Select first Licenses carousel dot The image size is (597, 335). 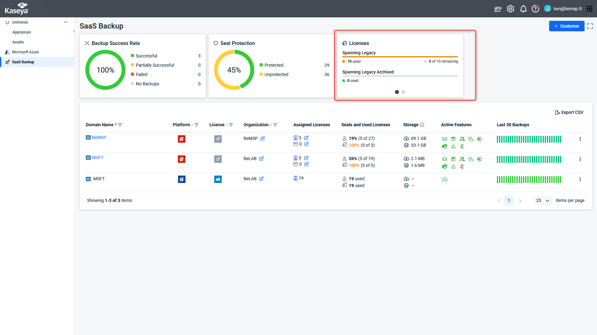tap(397, 92)
